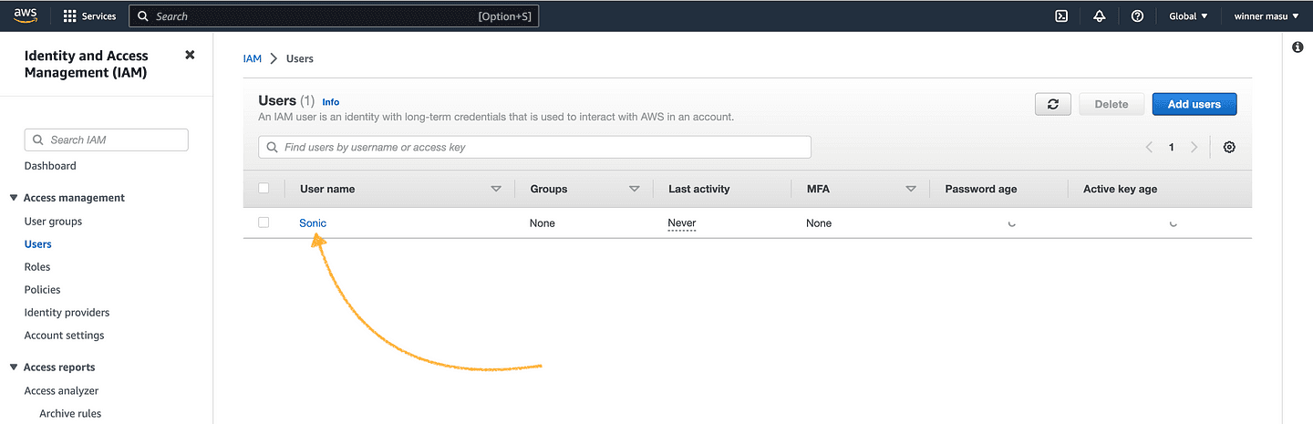Screen dimensions: 1313x424
Task: Click the Active key age column header
Action: click(x=1120, y=189)
